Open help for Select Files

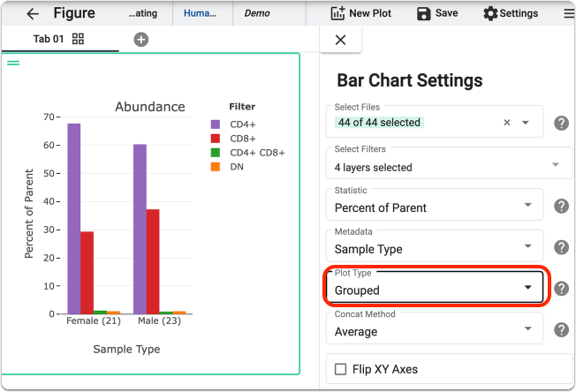[561, 123]
